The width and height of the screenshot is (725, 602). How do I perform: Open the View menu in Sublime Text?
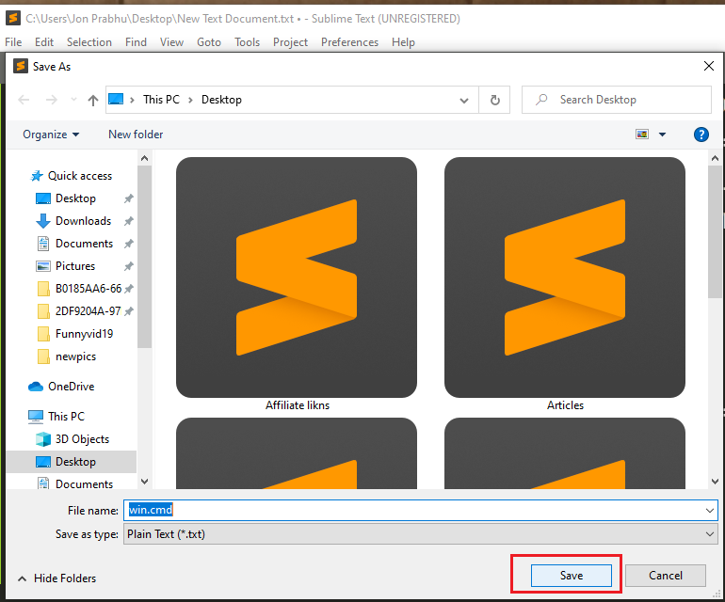(171, 42)
